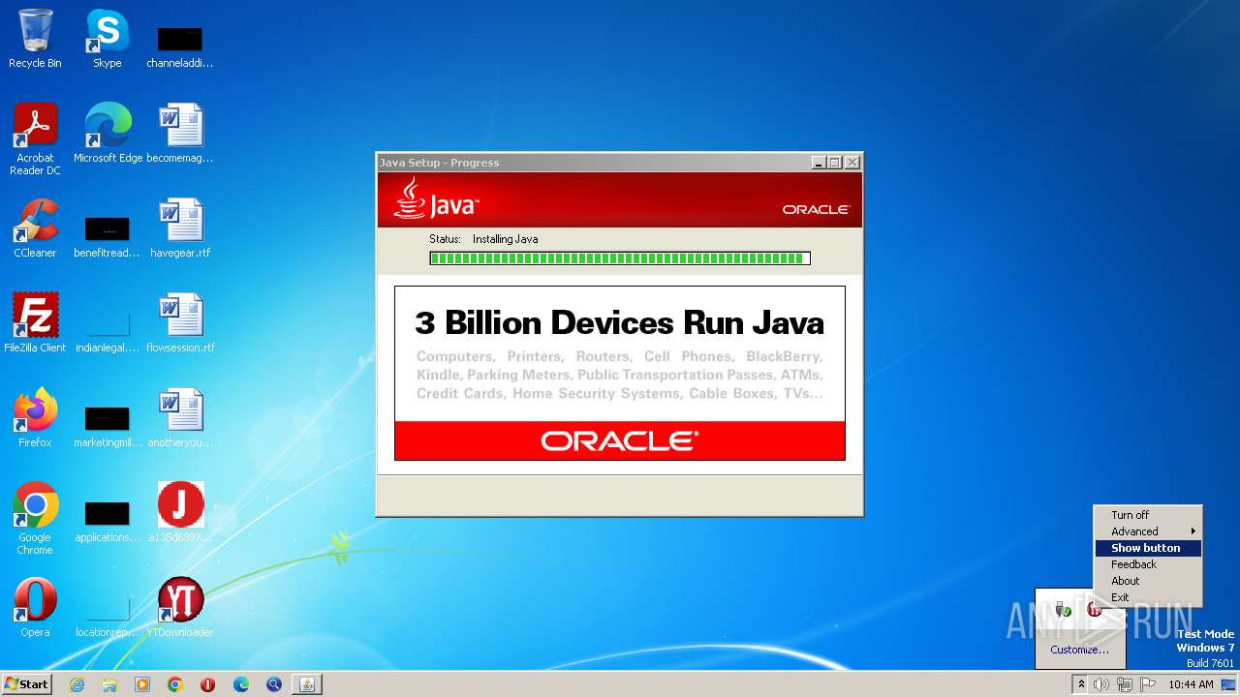This screenshot has width=1240, height=697.
Task: Choose Turn off in the context menu
Action: tap(1148, 515)
